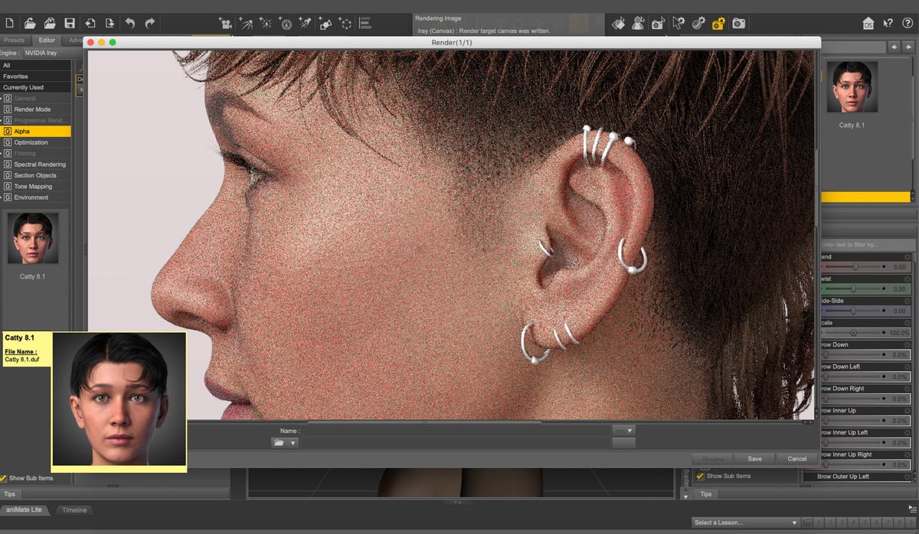Open the Tips tab in right pane
The height and width of the screenshot is (534, 919).
point(706,494)
